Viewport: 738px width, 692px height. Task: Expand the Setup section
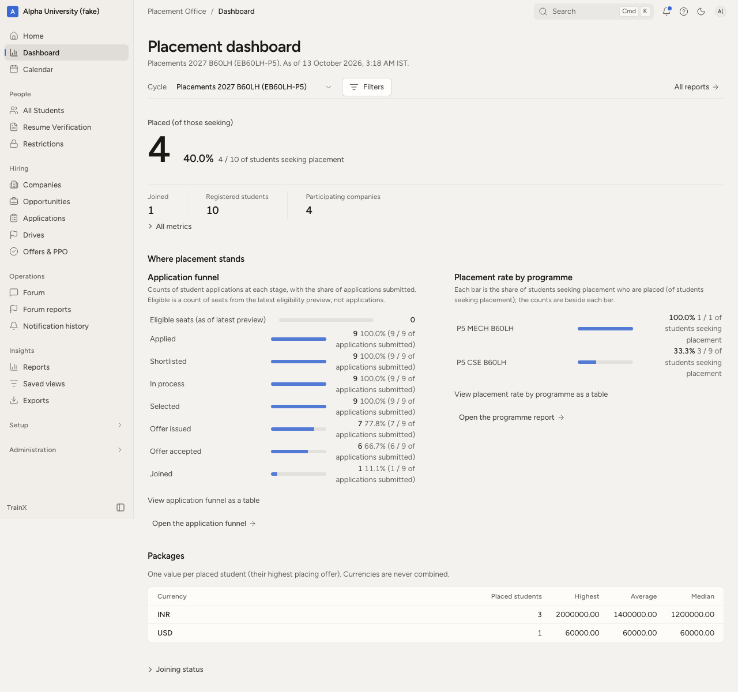tap(66, 425)
